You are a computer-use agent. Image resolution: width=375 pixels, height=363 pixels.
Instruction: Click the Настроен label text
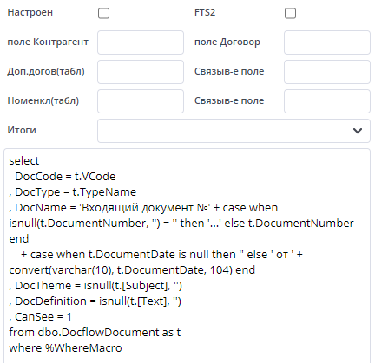30,12
